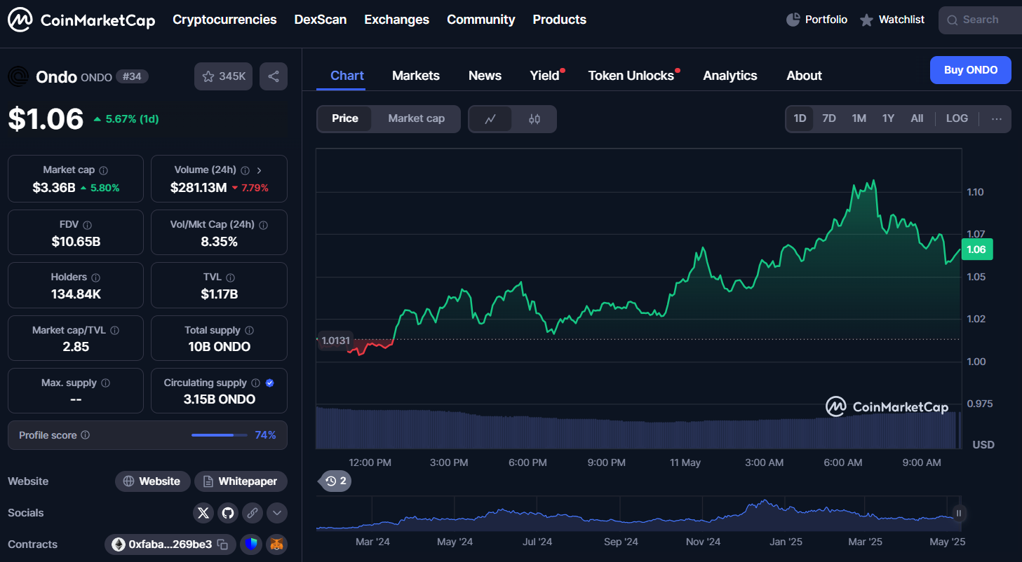Toggle LOG scale on chart
1022x562 pixels.
click(957, 118)
